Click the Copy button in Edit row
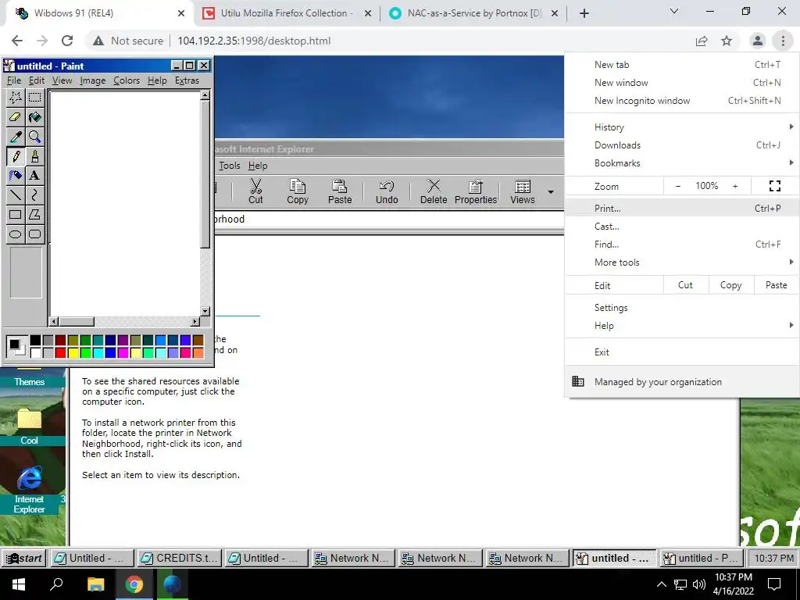The height and width of the screenshot is (600, 800). [x=730, y=285]
